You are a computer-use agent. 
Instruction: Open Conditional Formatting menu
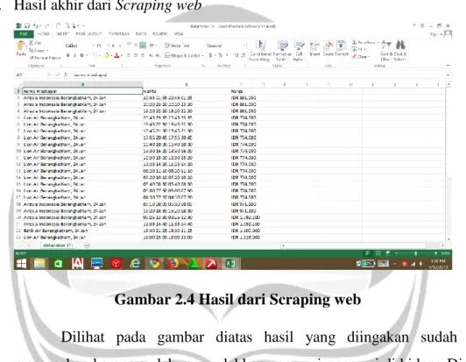click(x=261, y=51)
